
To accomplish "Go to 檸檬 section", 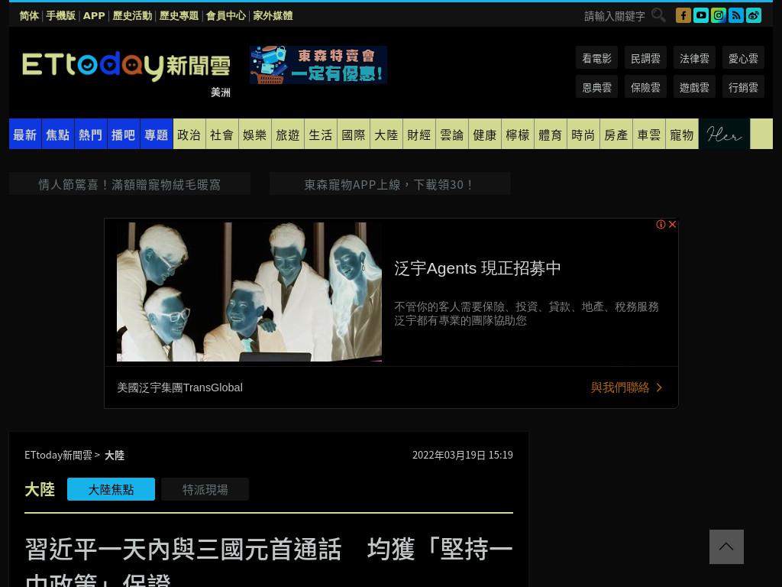I will [519, 134].
